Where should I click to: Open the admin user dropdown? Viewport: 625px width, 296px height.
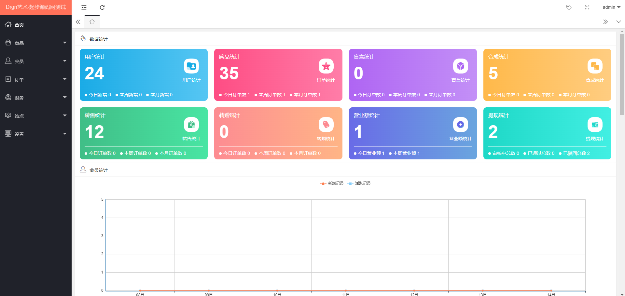[611, 7]
